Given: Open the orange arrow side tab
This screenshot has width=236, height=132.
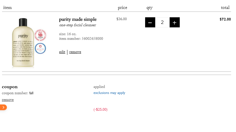Looking at the screenshot, I should click(x=3, y=107).
